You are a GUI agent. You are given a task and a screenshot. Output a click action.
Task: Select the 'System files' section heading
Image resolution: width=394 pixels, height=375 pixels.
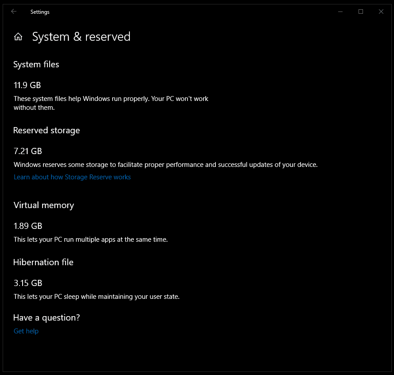(x=36, y=65)
